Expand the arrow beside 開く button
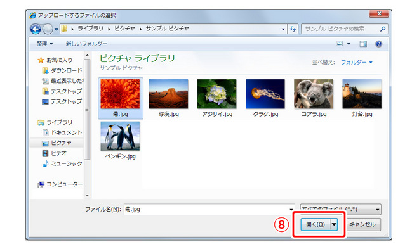Viewport: 419px width, 249px height. pyautogui.click(x=335, y=224)
